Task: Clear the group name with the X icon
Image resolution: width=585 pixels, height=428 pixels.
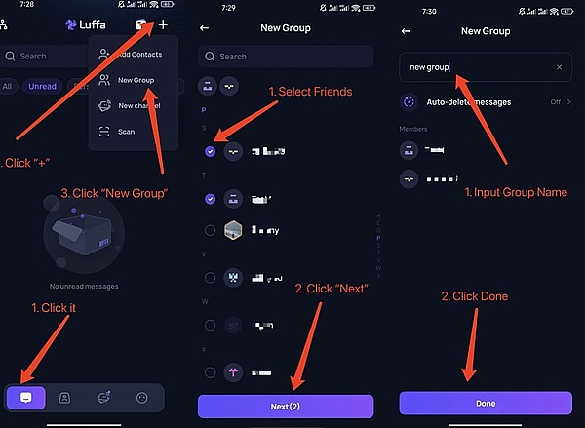Action: [559, 67]
